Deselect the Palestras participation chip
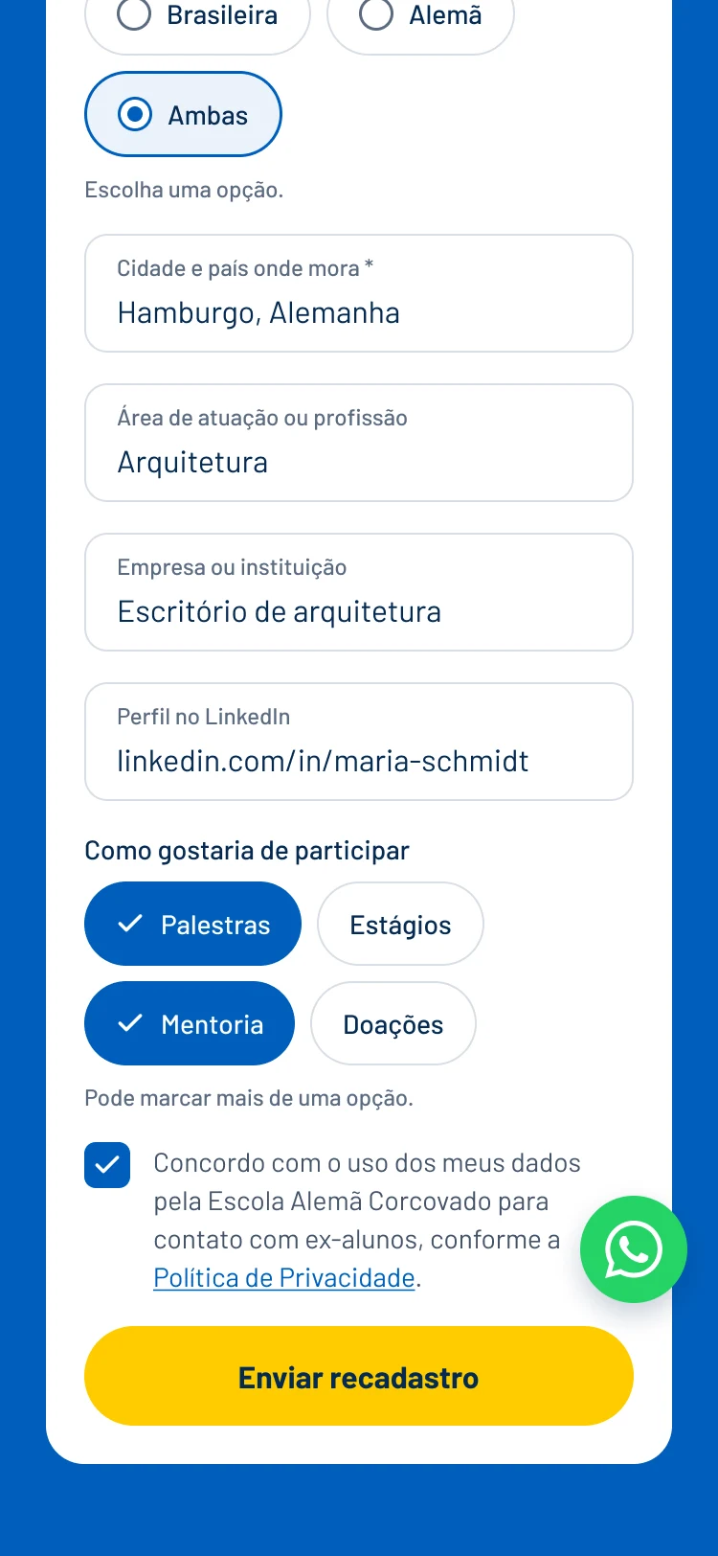This screenshot has height=1556, width=718. point(192,924)
